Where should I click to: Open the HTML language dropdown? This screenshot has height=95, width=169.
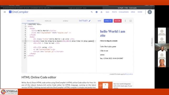108,21
